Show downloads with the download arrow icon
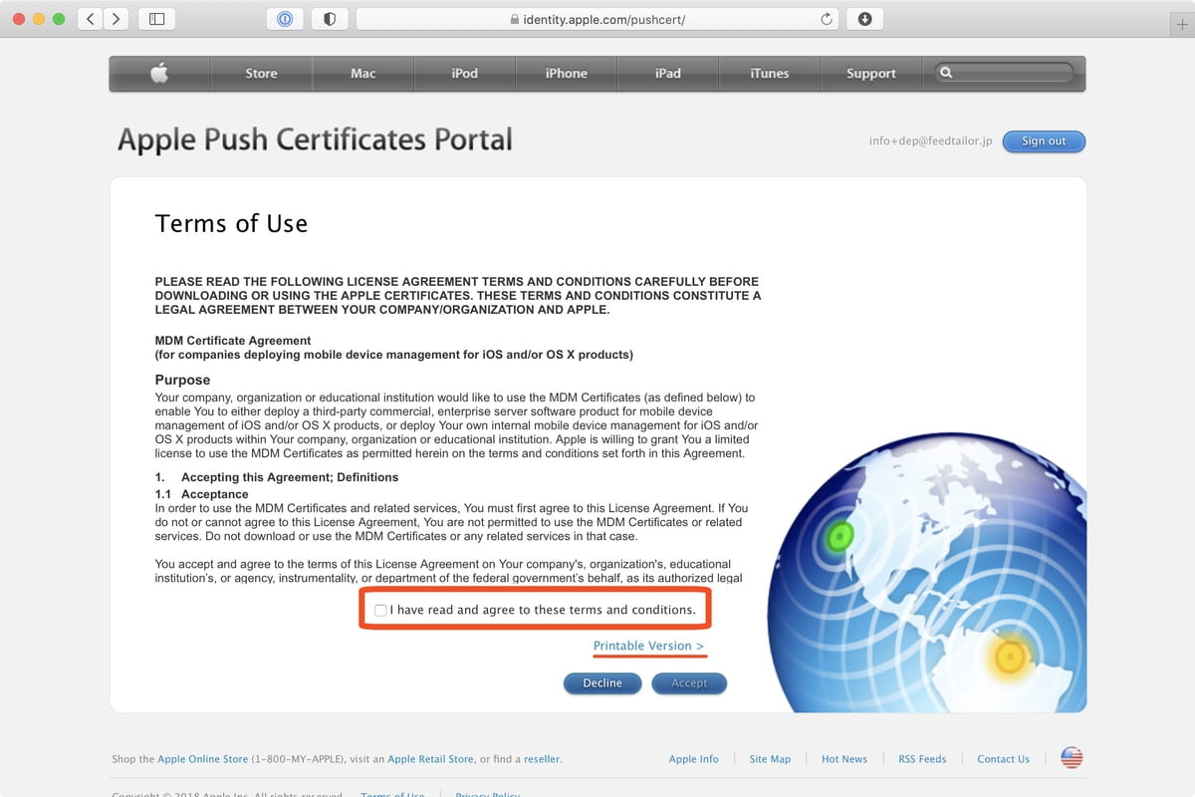The height and width of the screenshot is (797, 1195). [864, 19]
